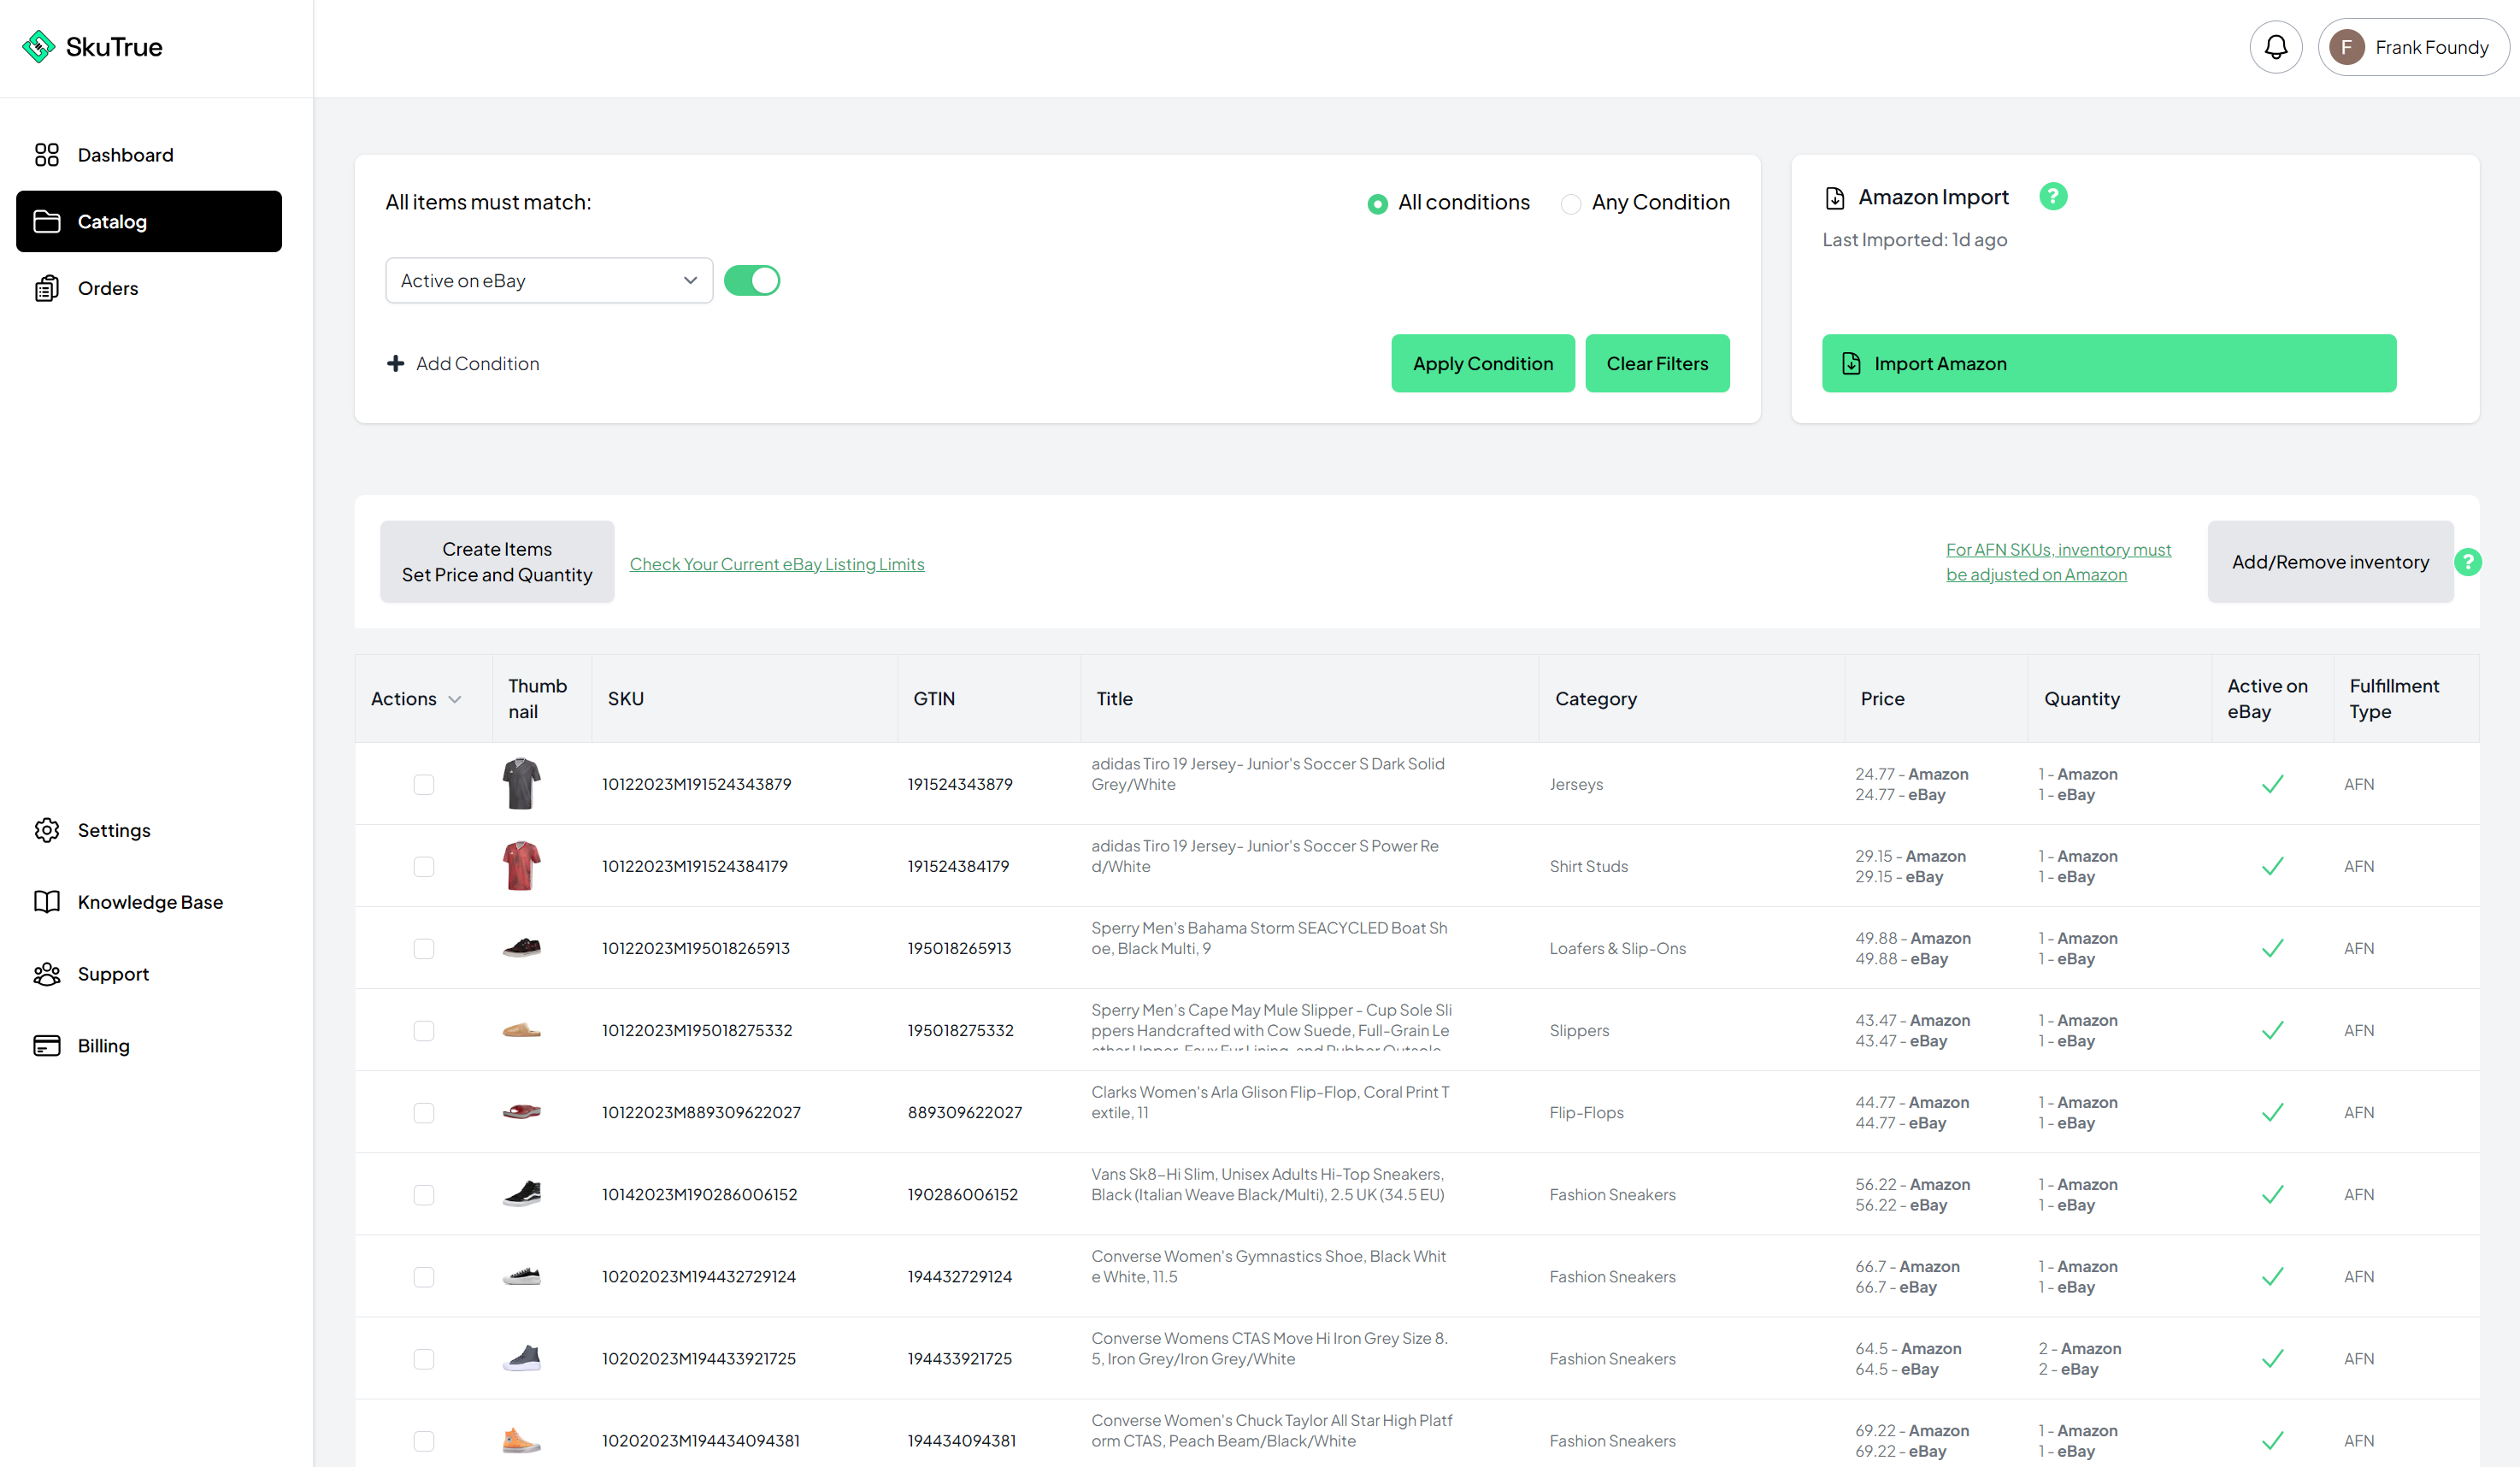Open the Frank Foundy account menu

tap(2413, 46)
